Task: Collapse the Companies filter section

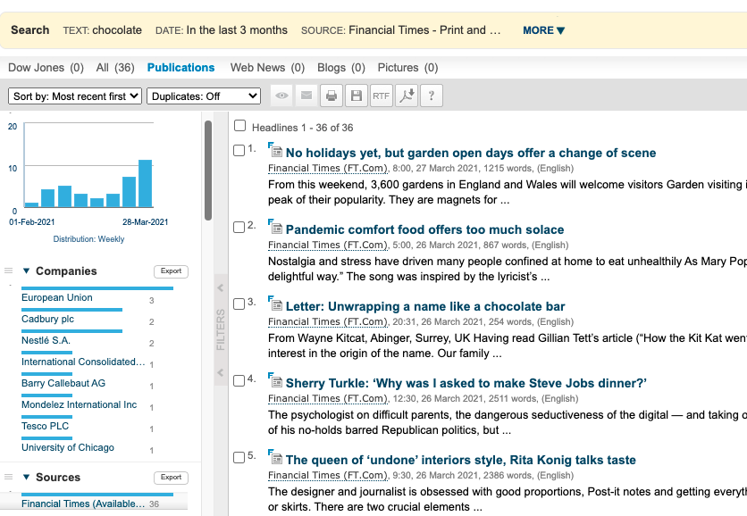Action: [27, 271]
